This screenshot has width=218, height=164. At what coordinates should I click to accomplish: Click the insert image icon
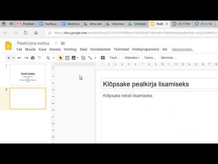(74, 58)
